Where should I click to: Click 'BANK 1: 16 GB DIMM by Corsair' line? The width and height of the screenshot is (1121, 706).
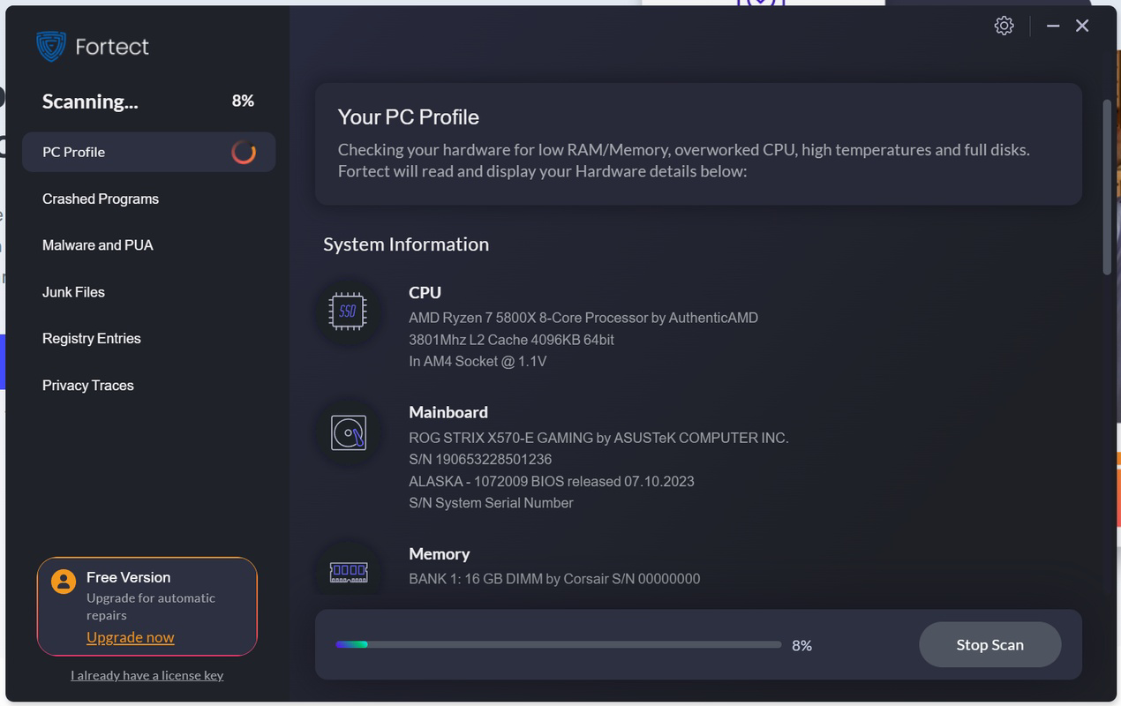(554, 579)
